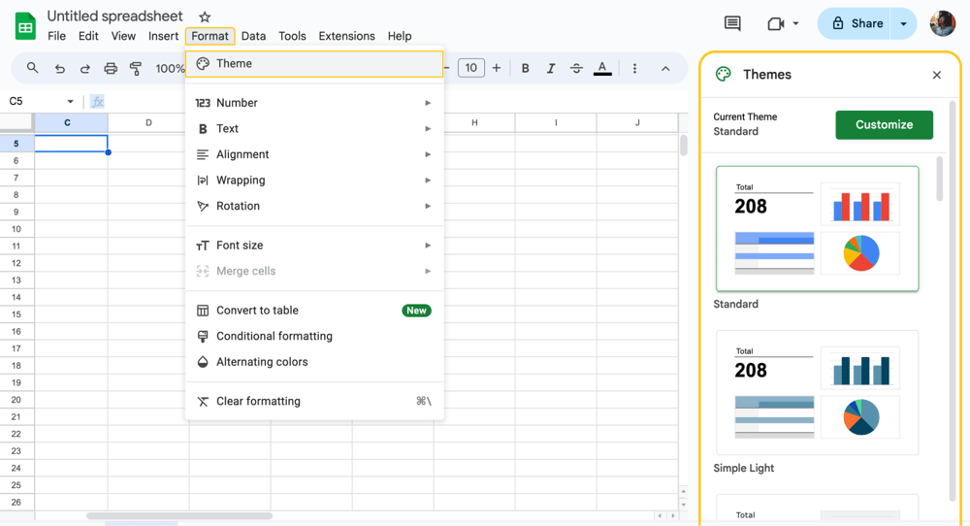
Task: Click the green Customize button
Action: click(884, 124)
